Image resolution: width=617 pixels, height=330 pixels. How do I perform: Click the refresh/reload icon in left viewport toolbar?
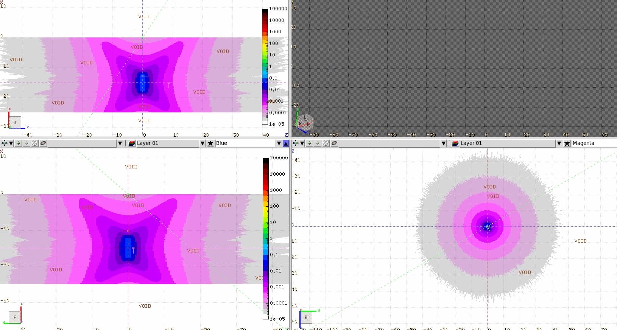(x=35, y=143)
